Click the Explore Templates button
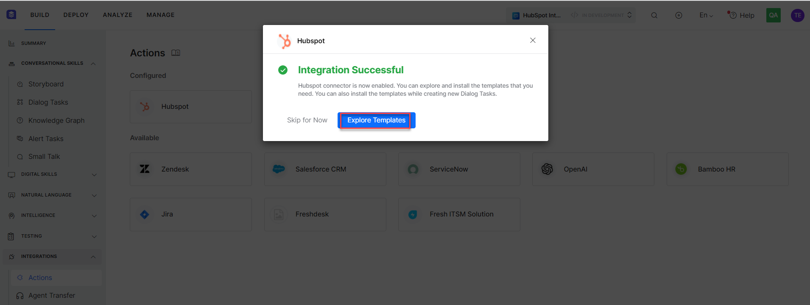Image resolution: width=810 pixels, height=305 pixels. tap(377, 120)
